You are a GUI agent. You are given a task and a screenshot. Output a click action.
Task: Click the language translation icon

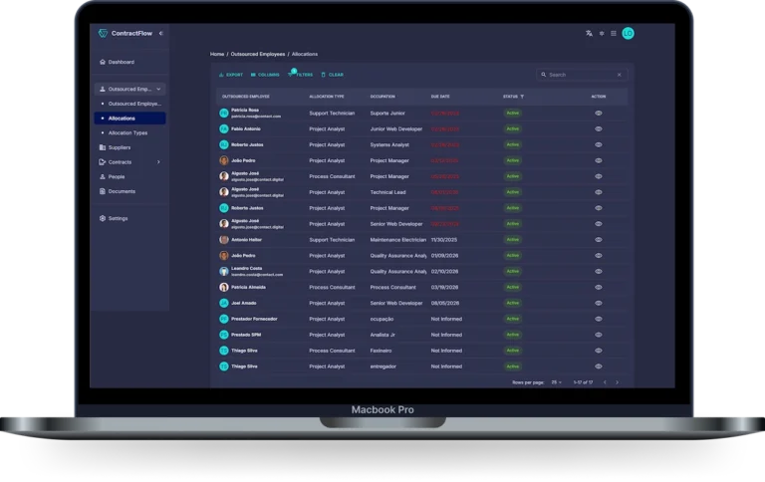pyautogui.click(x=589, y=33)
